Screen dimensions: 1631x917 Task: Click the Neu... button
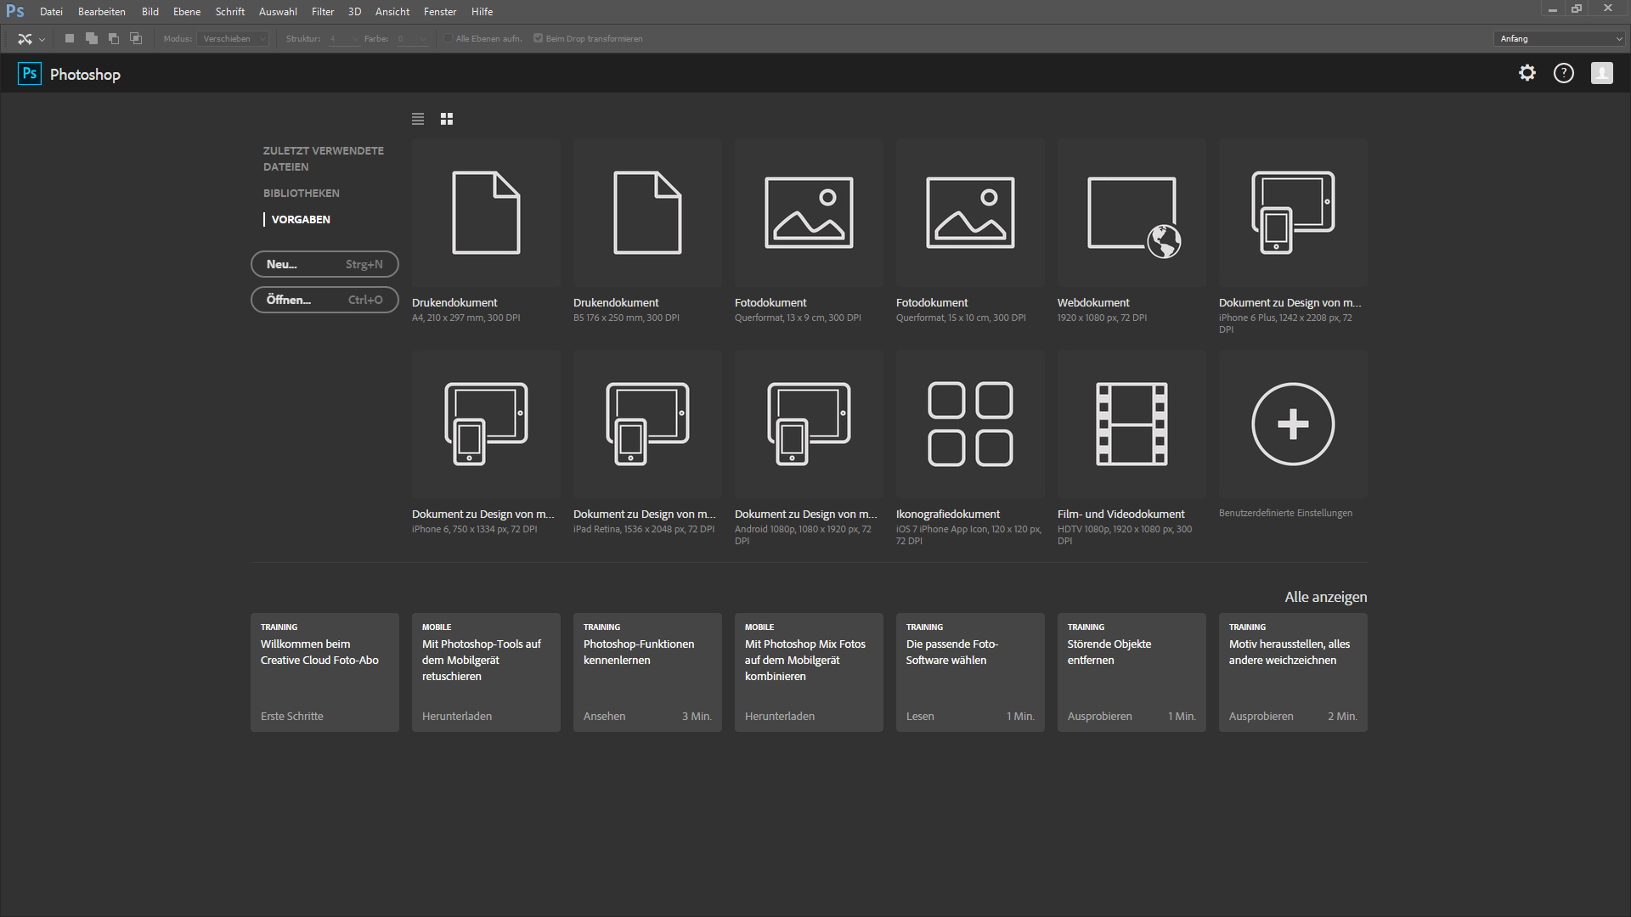(325, 264)
